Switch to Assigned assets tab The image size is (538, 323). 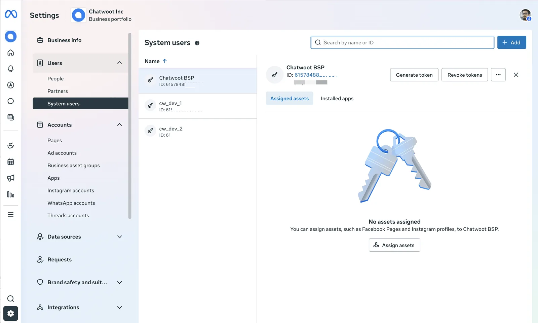pyautogui.click(x=290, y=99)
